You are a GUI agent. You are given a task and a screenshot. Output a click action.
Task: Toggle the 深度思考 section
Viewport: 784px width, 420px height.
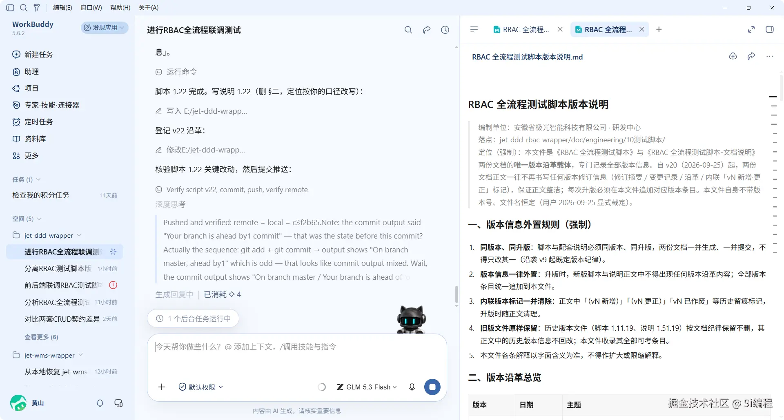pyautogui.click(x=170, y=204)
